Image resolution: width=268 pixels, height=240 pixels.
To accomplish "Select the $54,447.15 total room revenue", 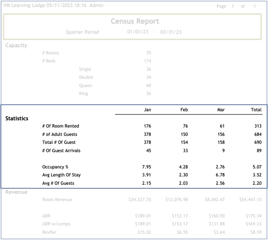I will tap(250, 200).
